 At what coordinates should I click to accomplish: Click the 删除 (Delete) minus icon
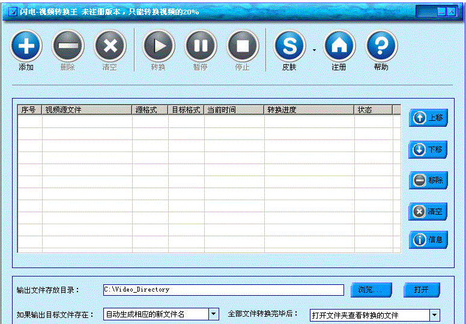click(x=68, y=46)
